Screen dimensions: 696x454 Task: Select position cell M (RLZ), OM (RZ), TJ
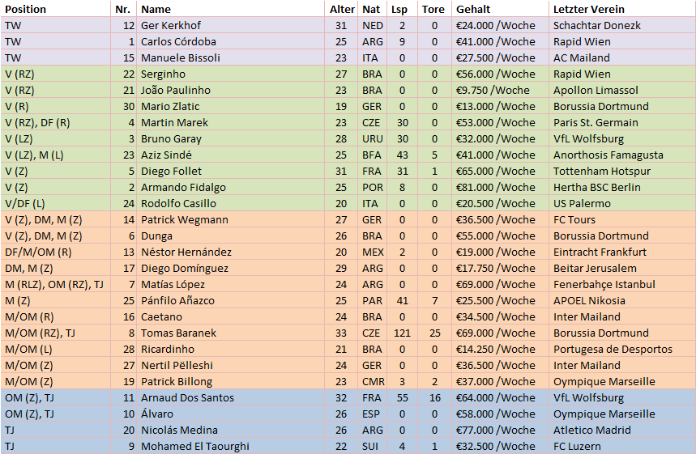point(55,284)
